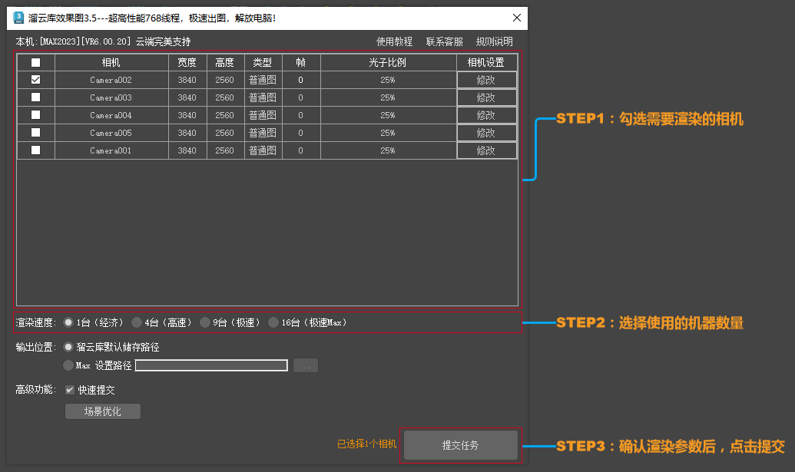Select the Camera003 name cell

click(111, 97)
